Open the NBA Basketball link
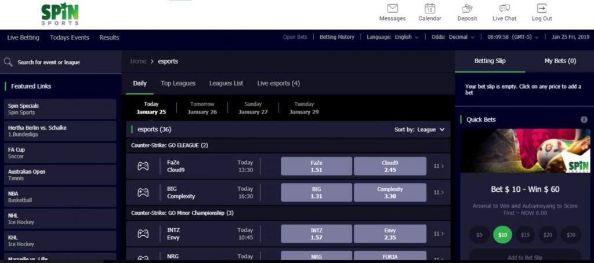594x263 pixels. point(60,197)
